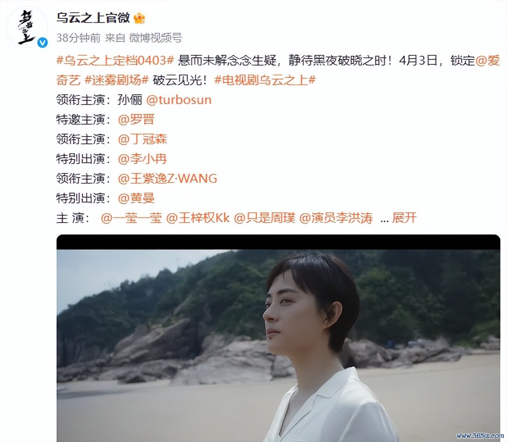Image resolution: width=507 pixels, height=442 pixels.
Task: Click the gold crown badge beside account name
Action: coord(140,18)
